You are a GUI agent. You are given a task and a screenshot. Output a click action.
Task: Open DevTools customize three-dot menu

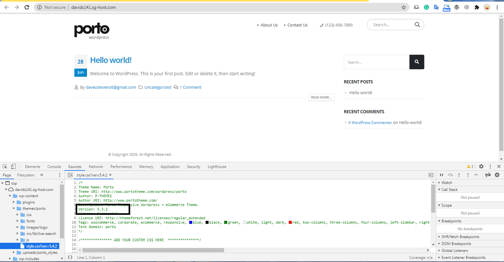(x=490, y=167)
